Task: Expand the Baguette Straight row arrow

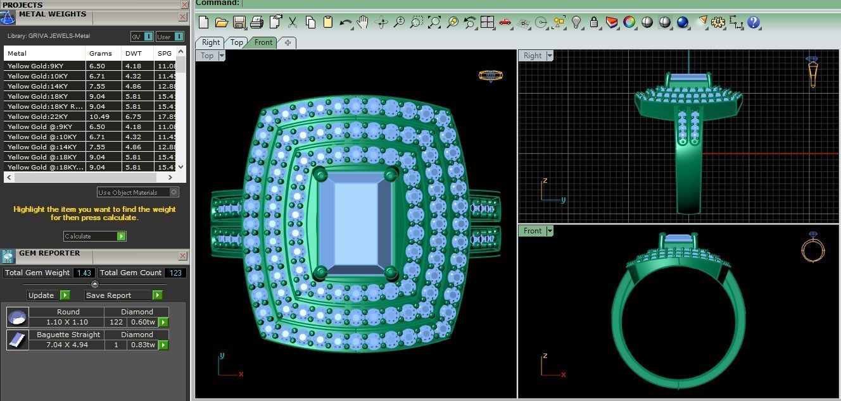Action: tap(163, 345)
